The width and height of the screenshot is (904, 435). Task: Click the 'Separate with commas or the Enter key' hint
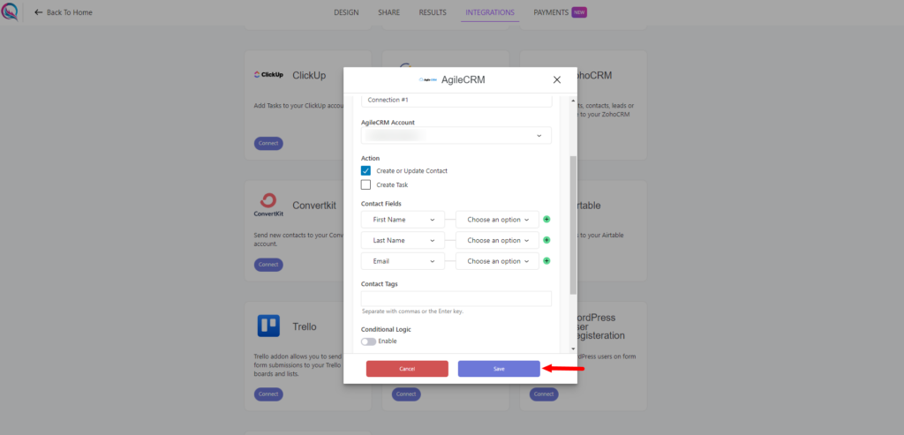[412, 311]
